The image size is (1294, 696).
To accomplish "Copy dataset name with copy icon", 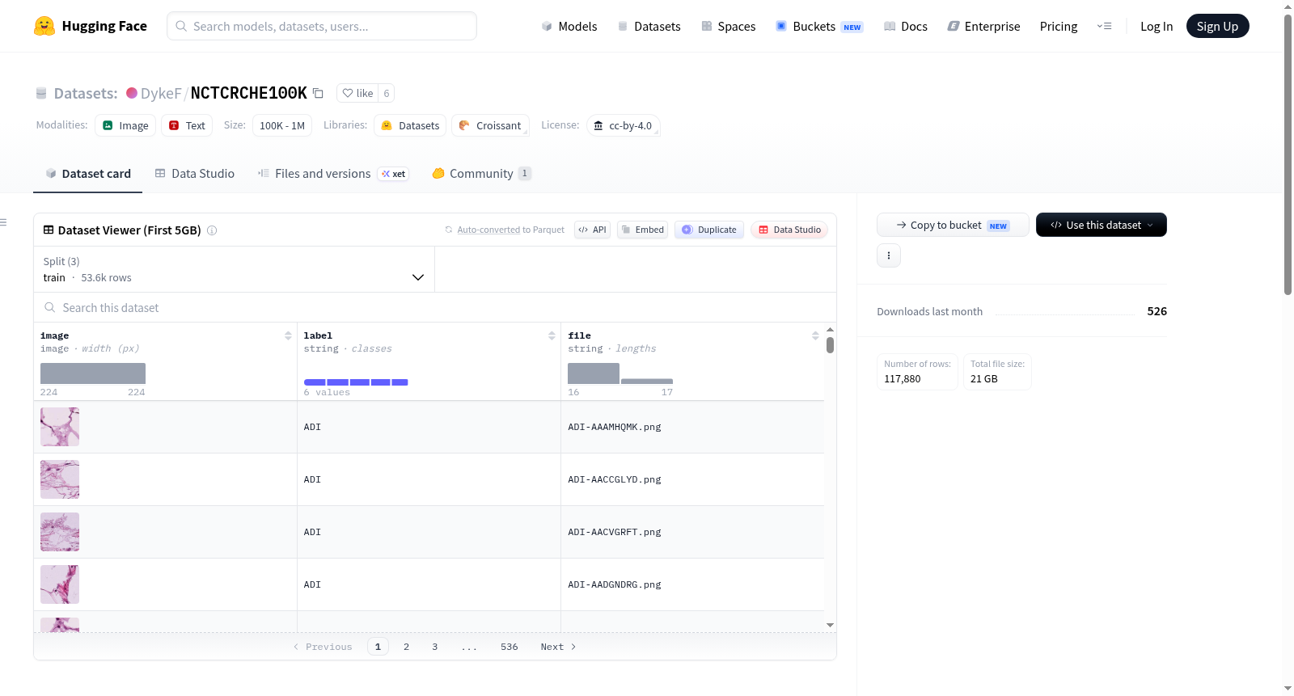I will (319, 93).
